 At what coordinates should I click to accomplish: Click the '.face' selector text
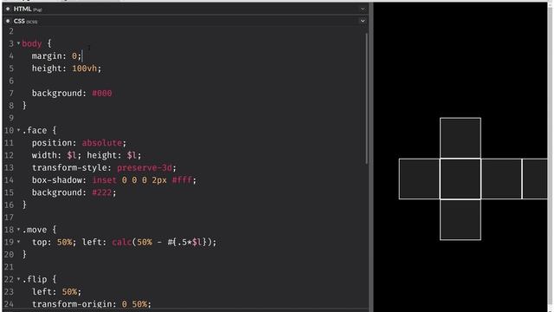point(35,130)
